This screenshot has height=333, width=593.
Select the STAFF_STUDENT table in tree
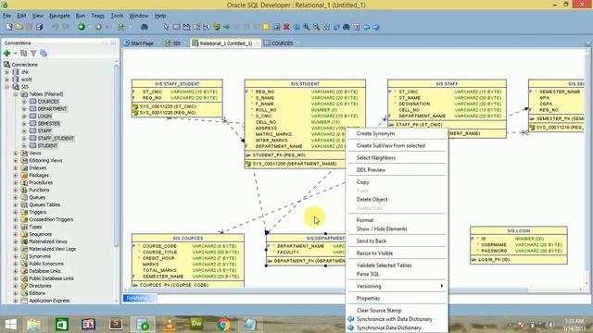[56, 138]
